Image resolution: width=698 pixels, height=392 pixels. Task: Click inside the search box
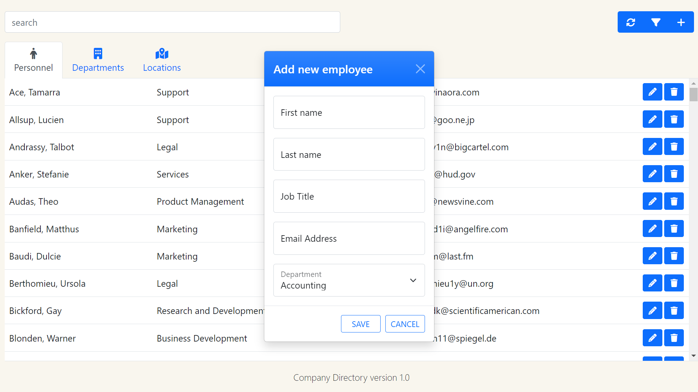point(172,22)
